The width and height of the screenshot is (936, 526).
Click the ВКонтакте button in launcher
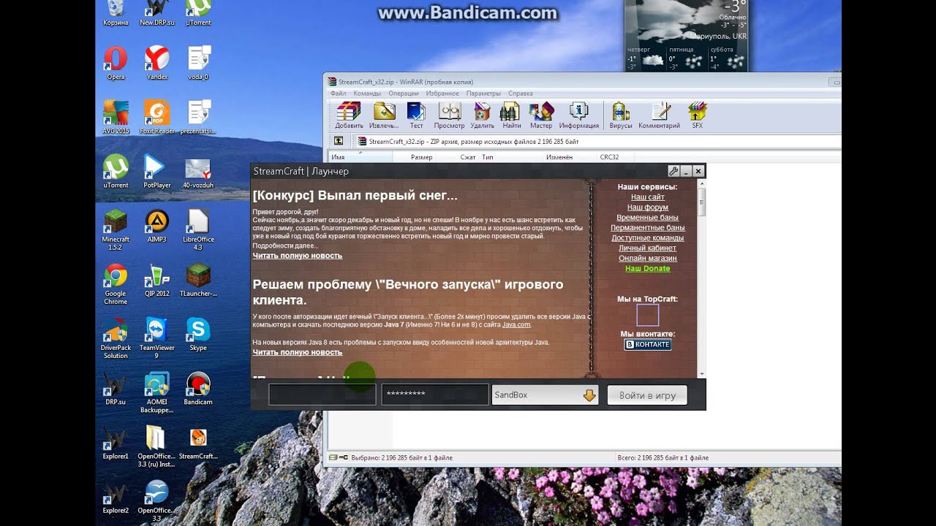tap(648, 344)
